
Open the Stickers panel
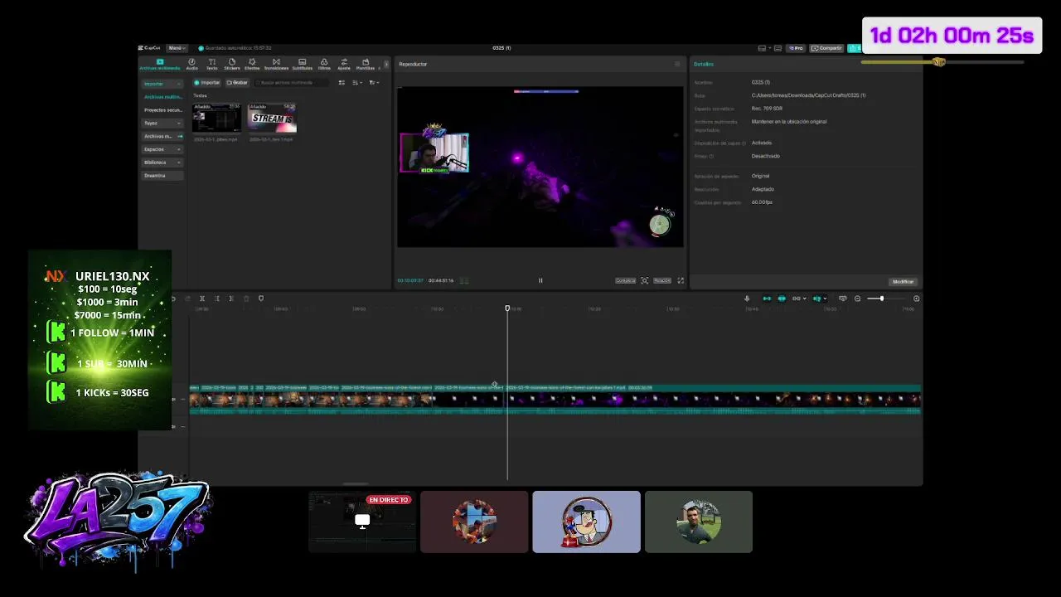[x=232, y=64]
